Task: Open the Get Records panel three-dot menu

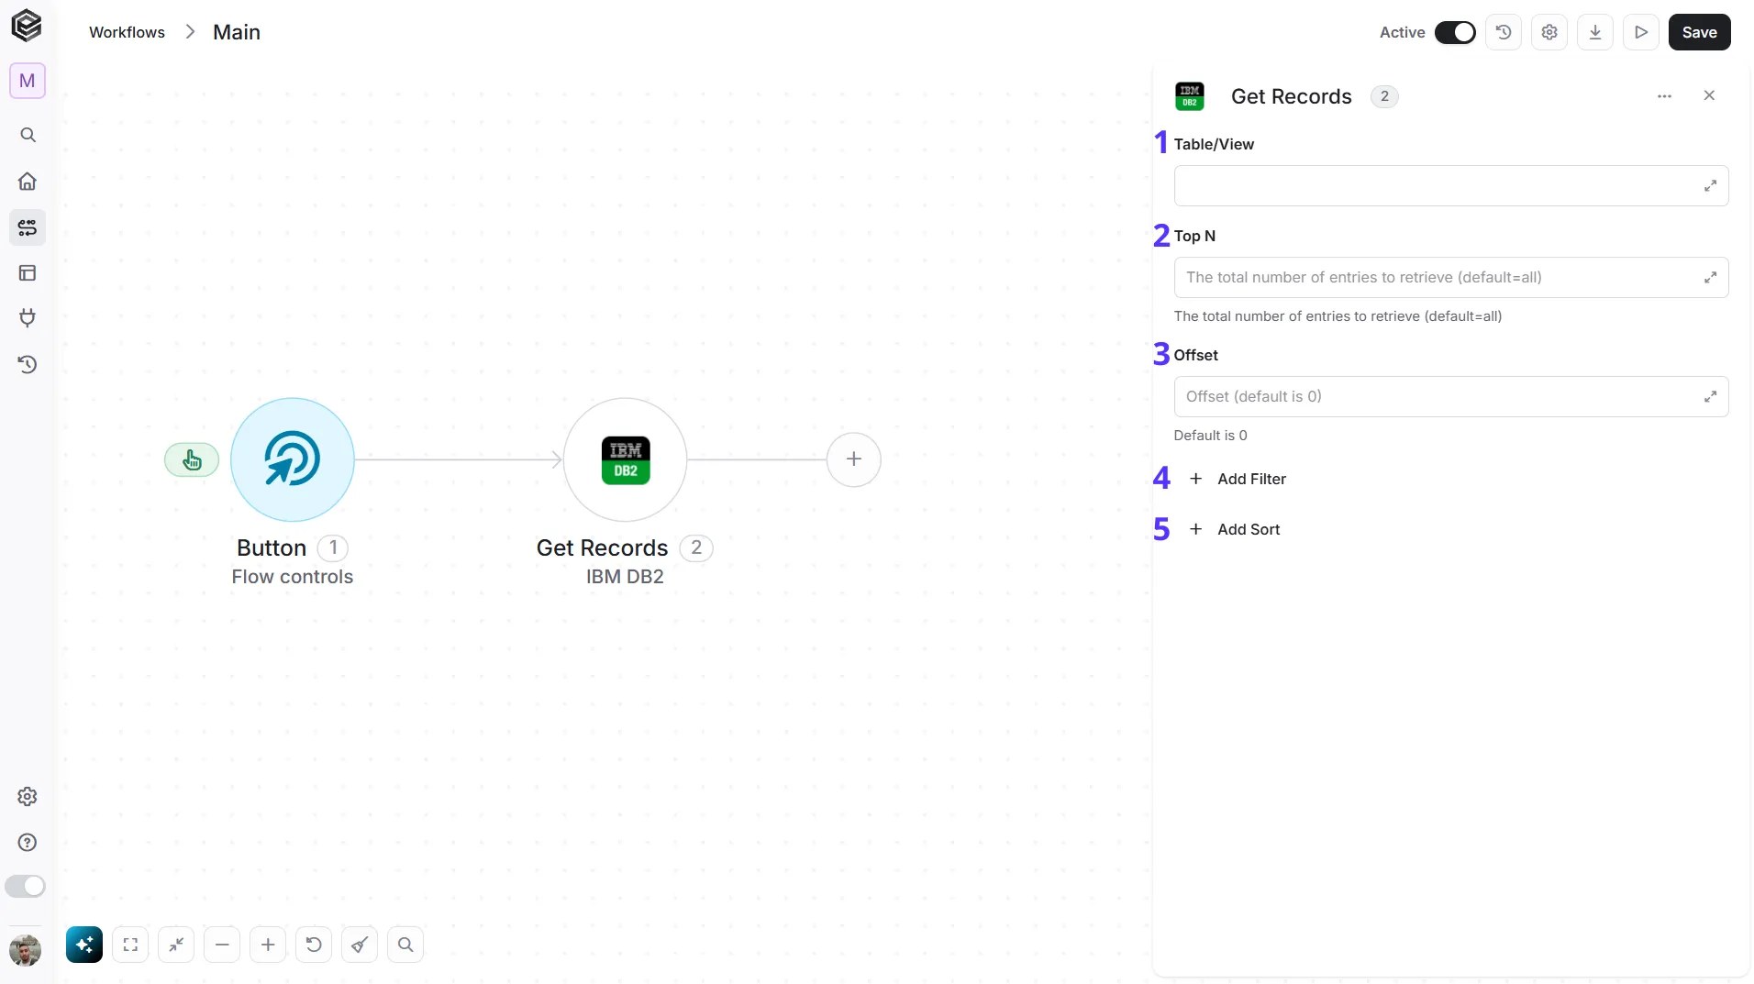Action: coord(1664,96)
